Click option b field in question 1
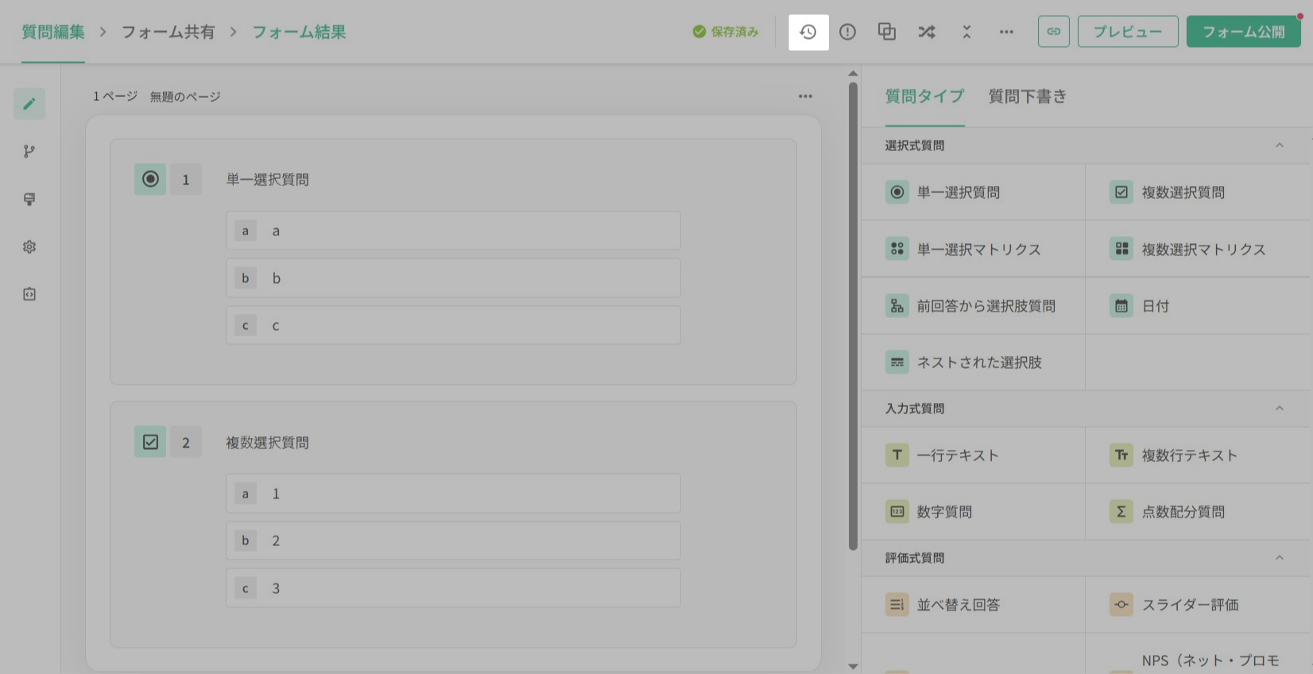Image resolution: width=1313 pixels, height=674 pixels. coord(453,278)
